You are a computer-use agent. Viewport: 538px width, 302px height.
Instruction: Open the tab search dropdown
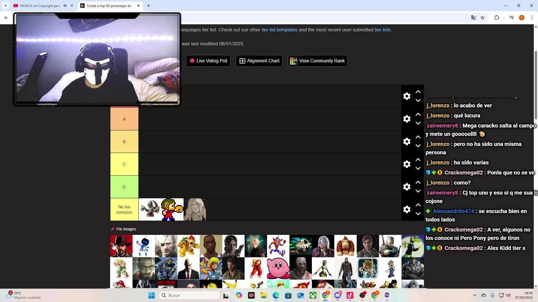pyautogui.click(x=5, y=6)
